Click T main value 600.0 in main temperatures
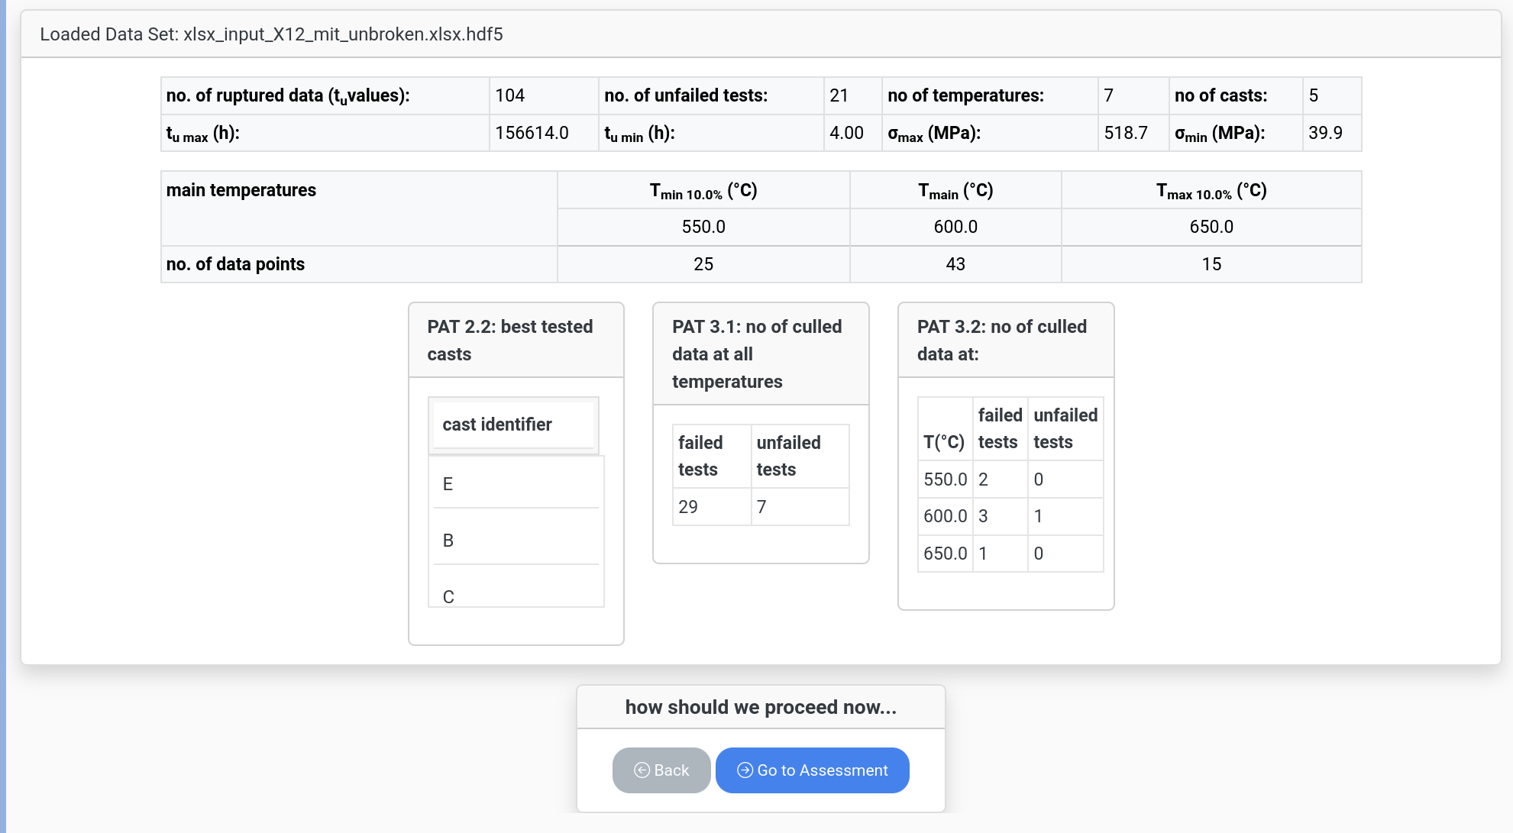The width and height of the screenshot is (1513, 833). 955,227
